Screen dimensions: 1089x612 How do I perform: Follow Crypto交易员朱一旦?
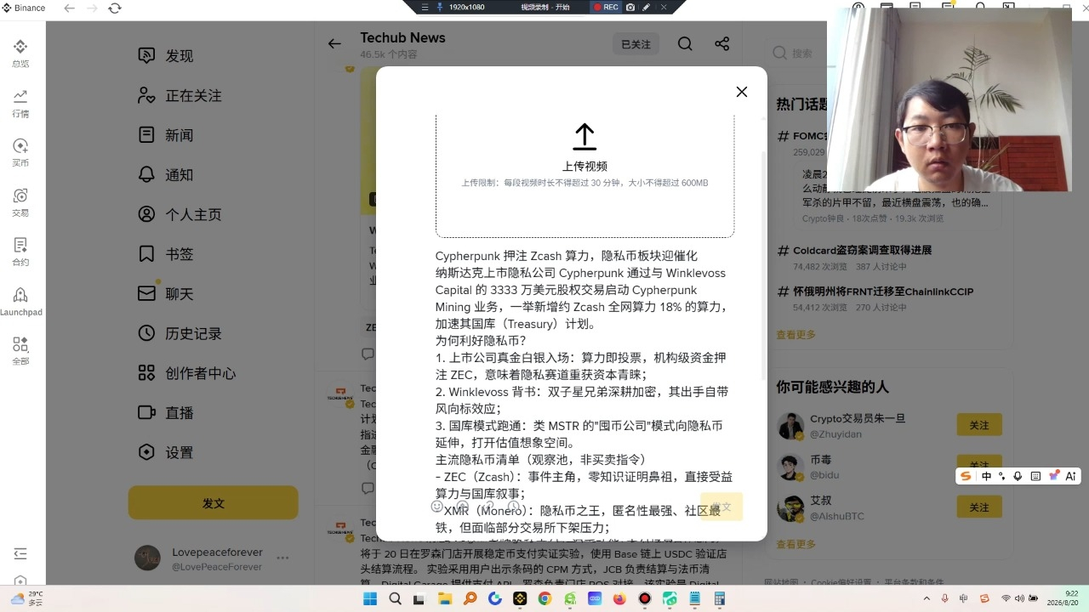(979, 425)
